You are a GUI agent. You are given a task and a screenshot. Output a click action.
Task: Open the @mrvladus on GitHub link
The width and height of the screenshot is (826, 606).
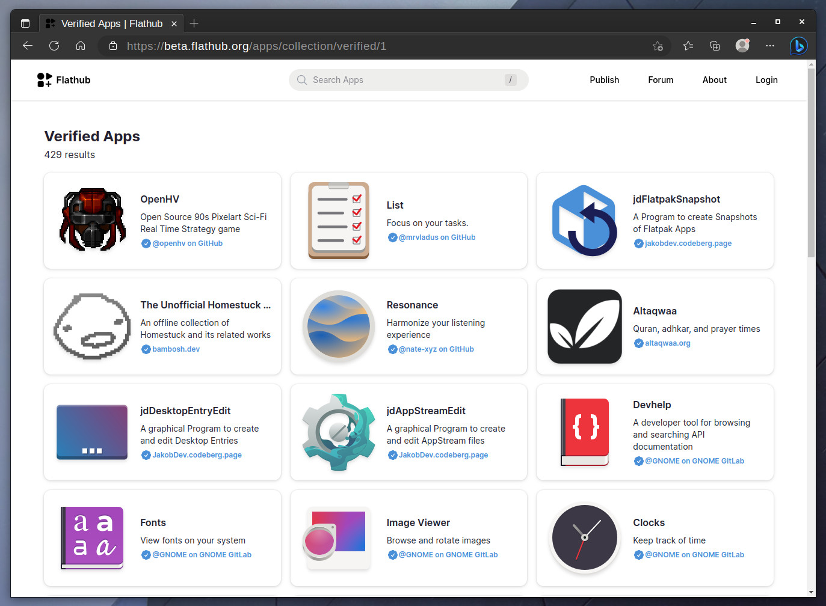[x=437, y=237]
